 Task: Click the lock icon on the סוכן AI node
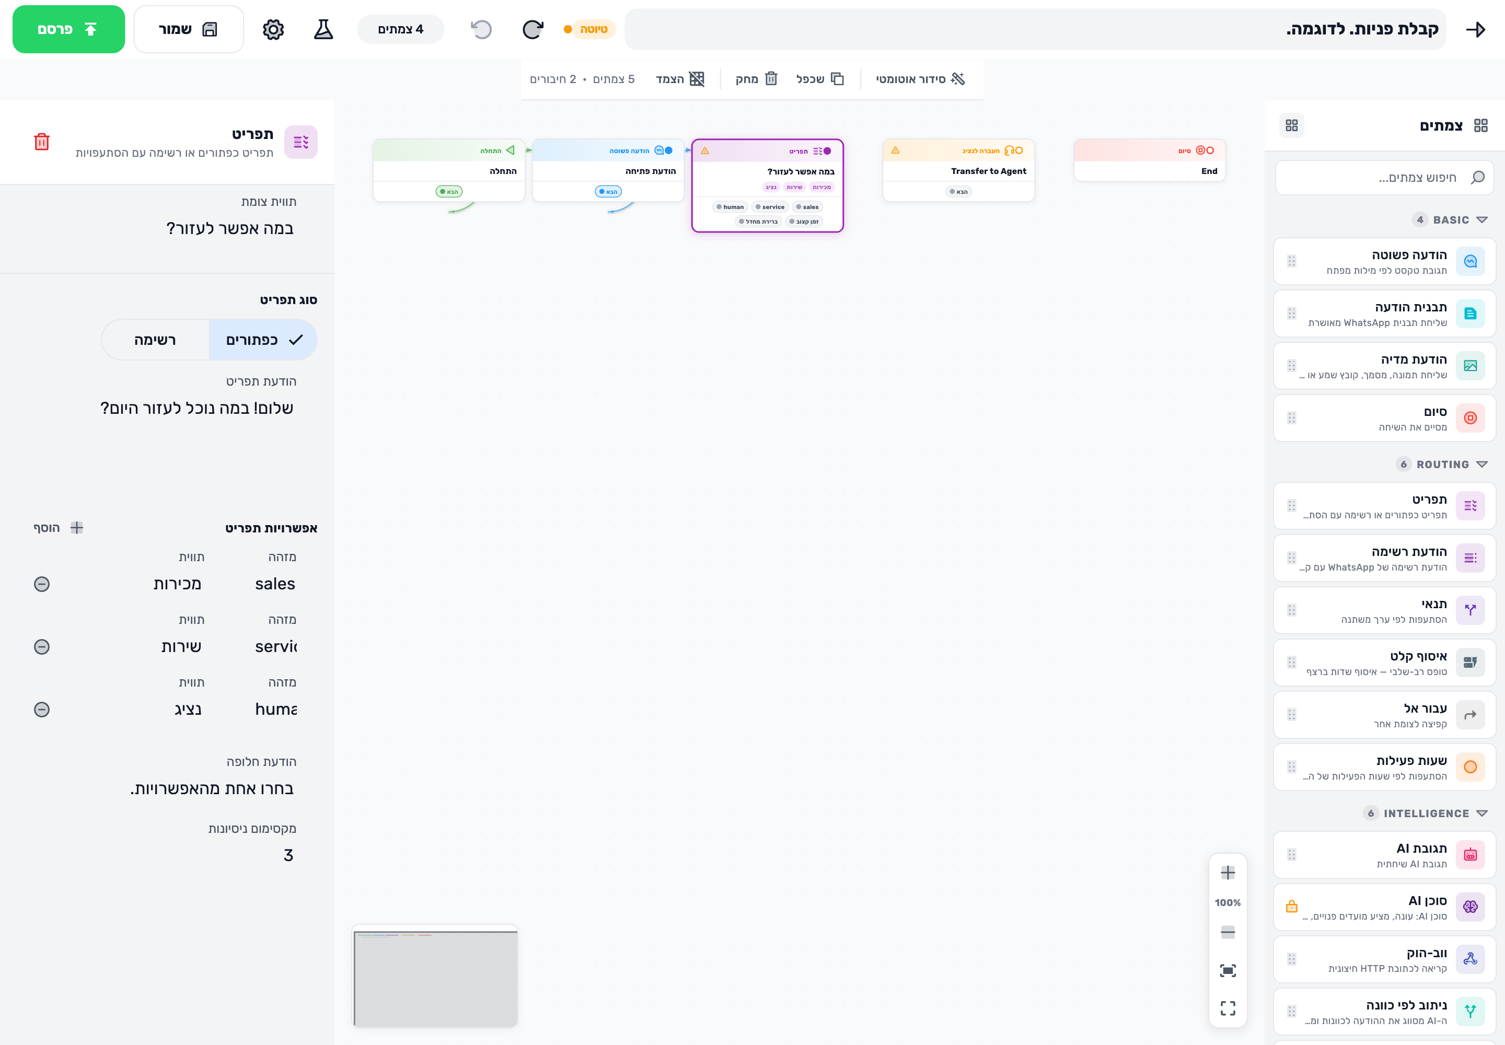pos(1291,906)
